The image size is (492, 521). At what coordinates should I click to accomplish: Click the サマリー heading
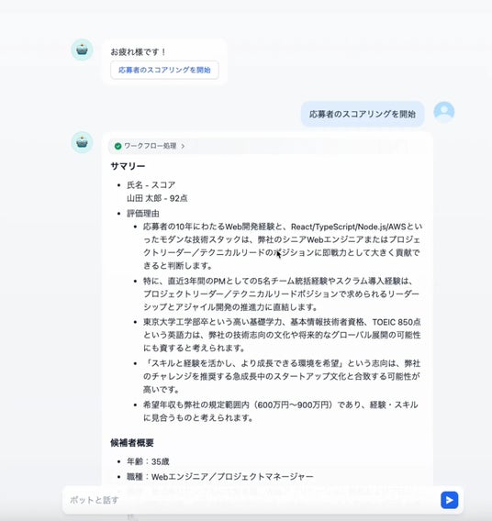128,166
